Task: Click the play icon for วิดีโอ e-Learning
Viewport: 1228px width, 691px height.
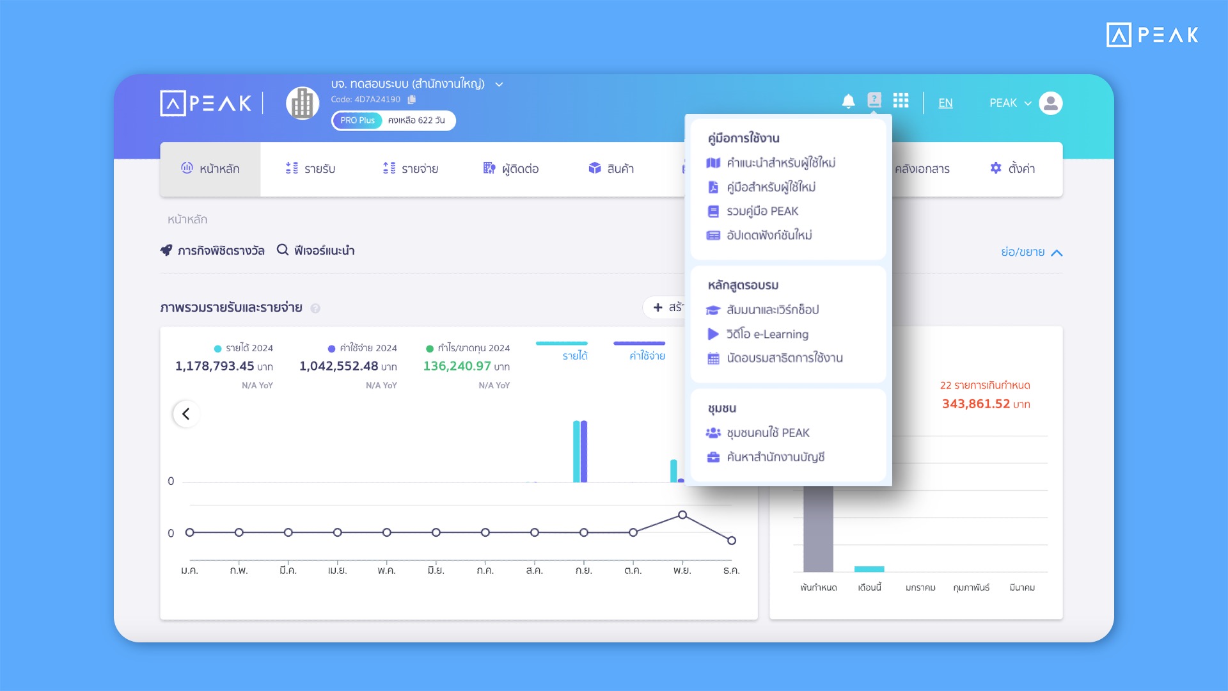Action: (713, 334)
